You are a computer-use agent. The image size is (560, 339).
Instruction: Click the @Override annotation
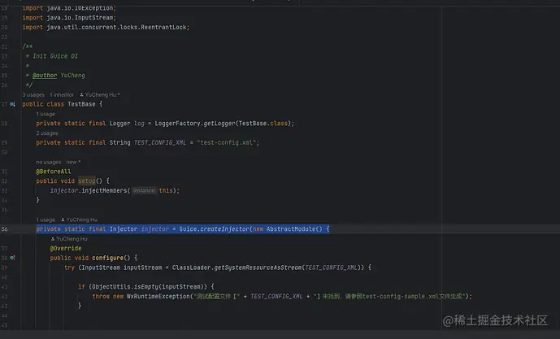click(x=66, y=248)
